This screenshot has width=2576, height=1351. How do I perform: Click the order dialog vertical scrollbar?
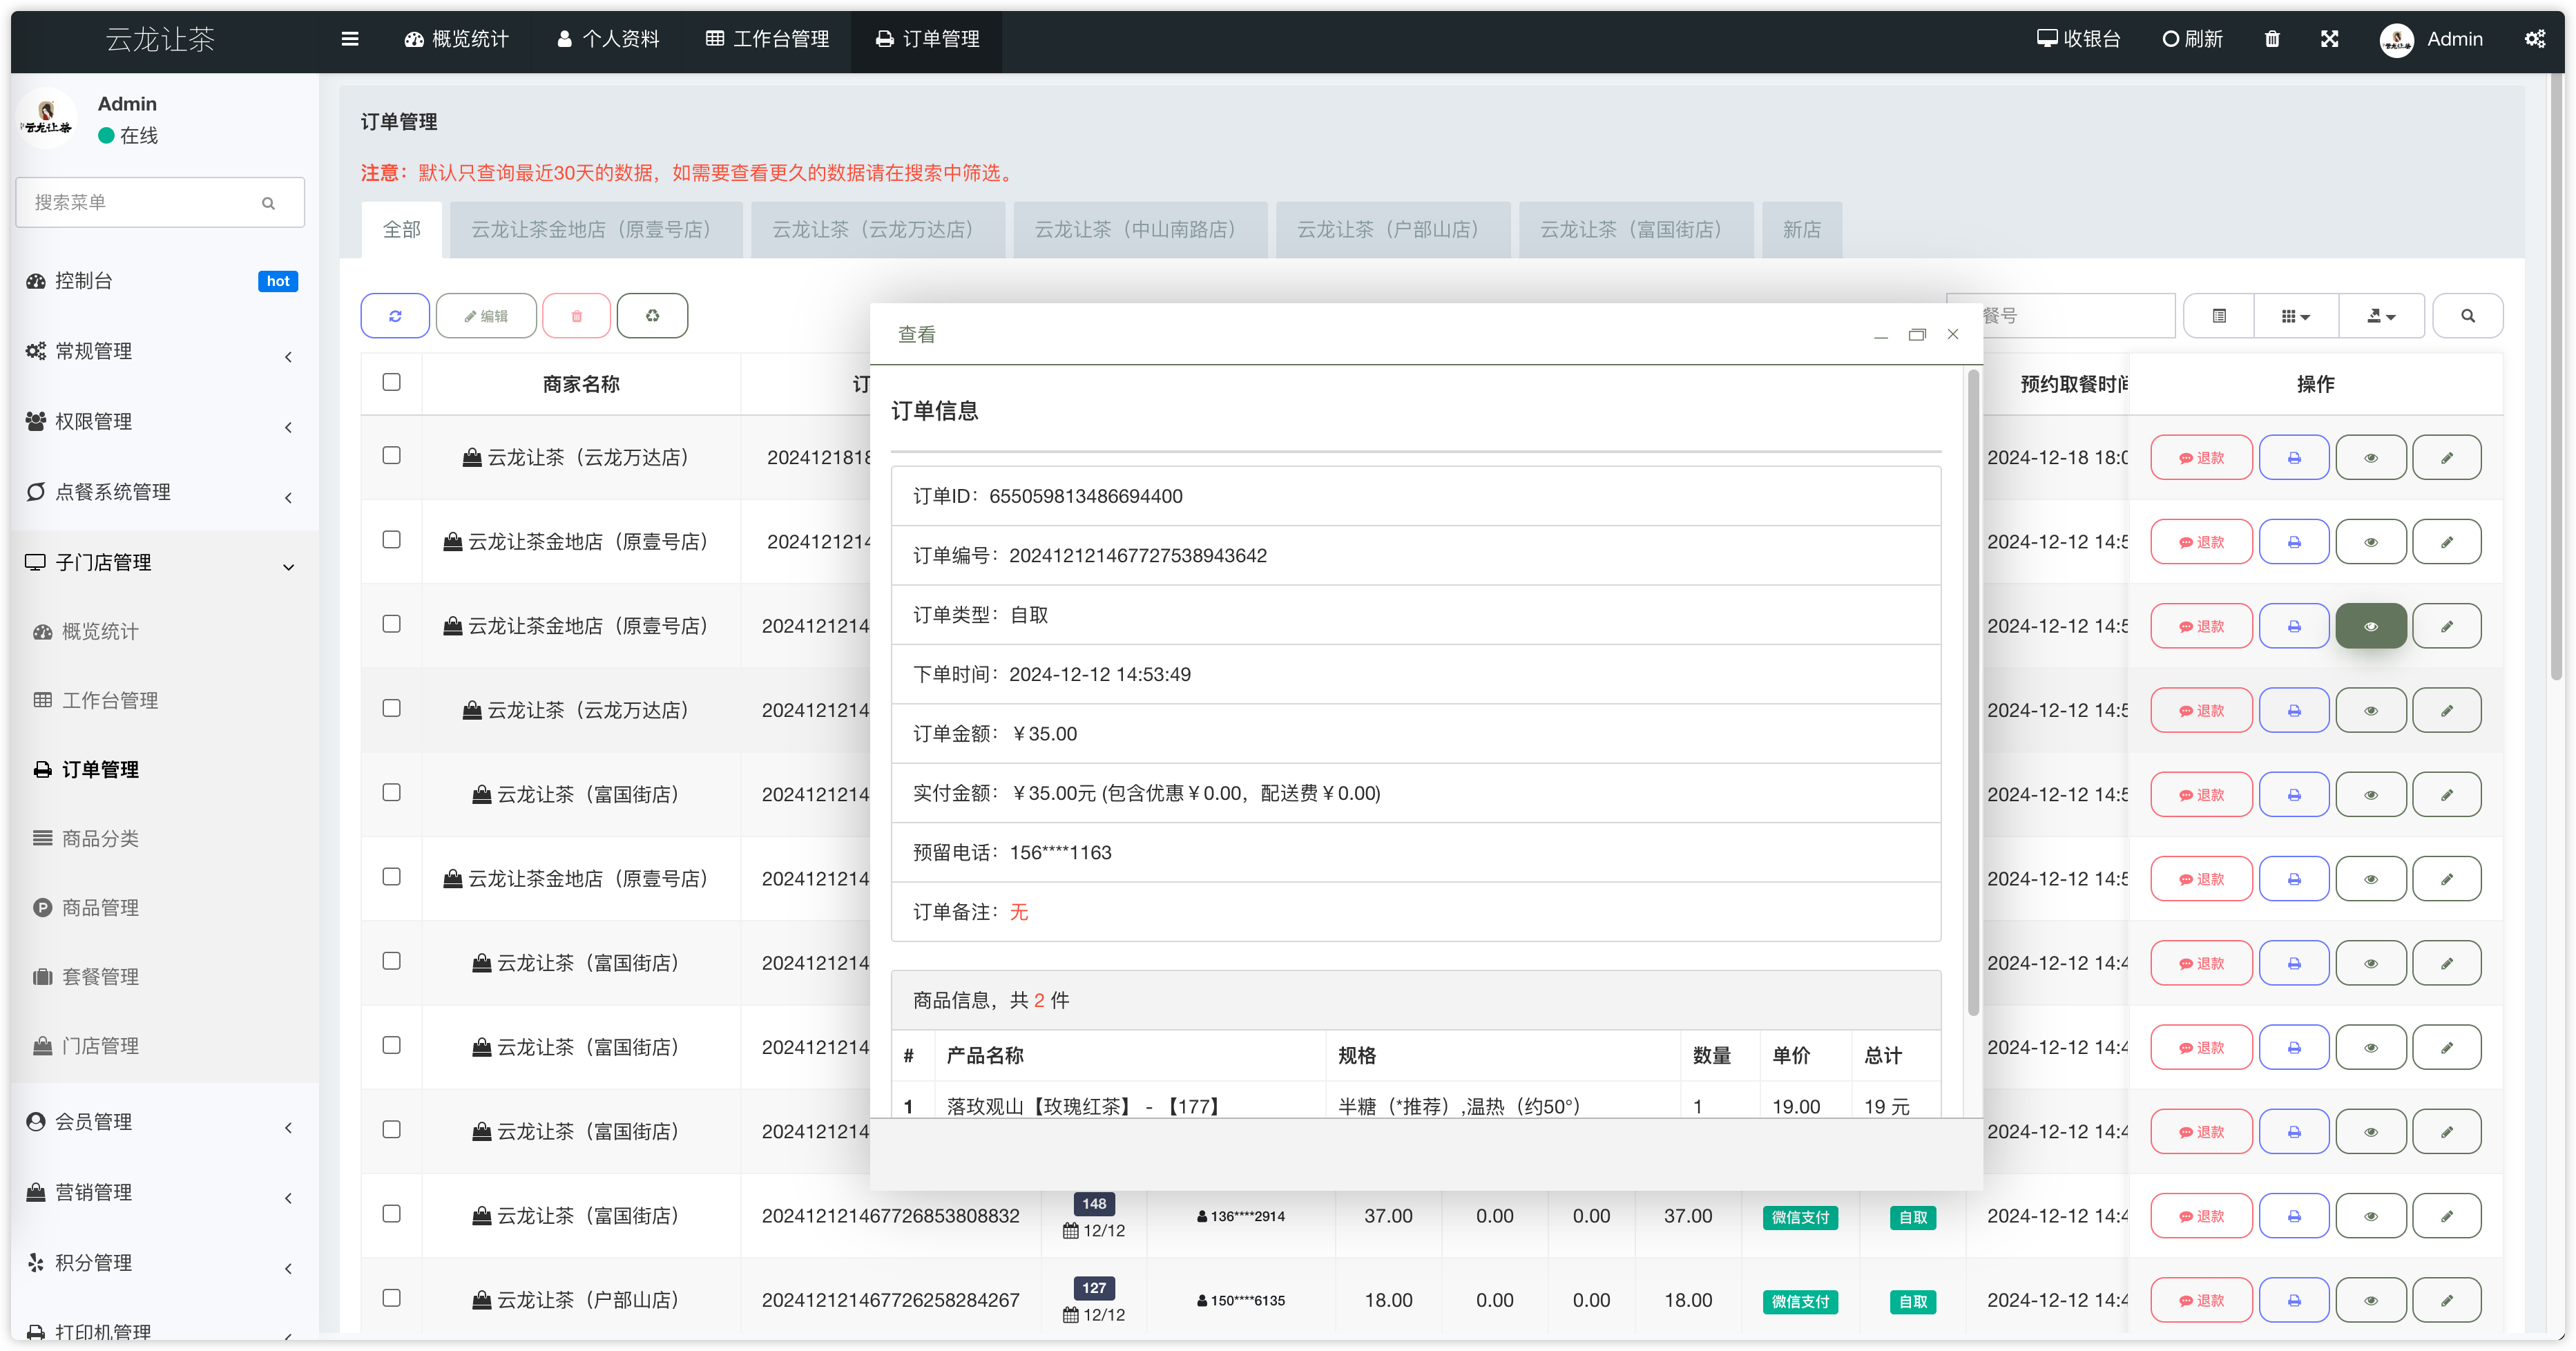pos(1973,693)
